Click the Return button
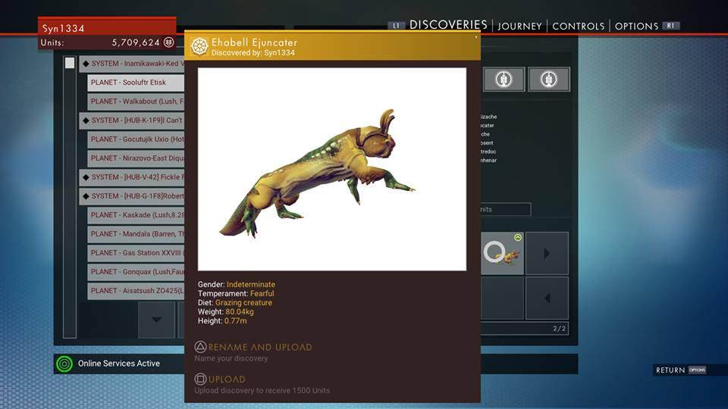Image resolution: width=728 pixels, height=409 pixels. [670, 370]
